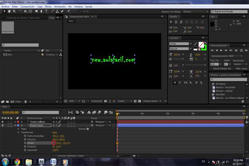Align paragraph text to the left
Screen dimensions: 249x166
pos(171,22)
